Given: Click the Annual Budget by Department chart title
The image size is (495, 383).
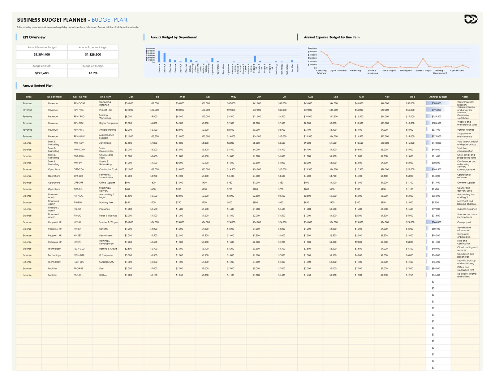Looking at the screenshot, I should (174, 37).
